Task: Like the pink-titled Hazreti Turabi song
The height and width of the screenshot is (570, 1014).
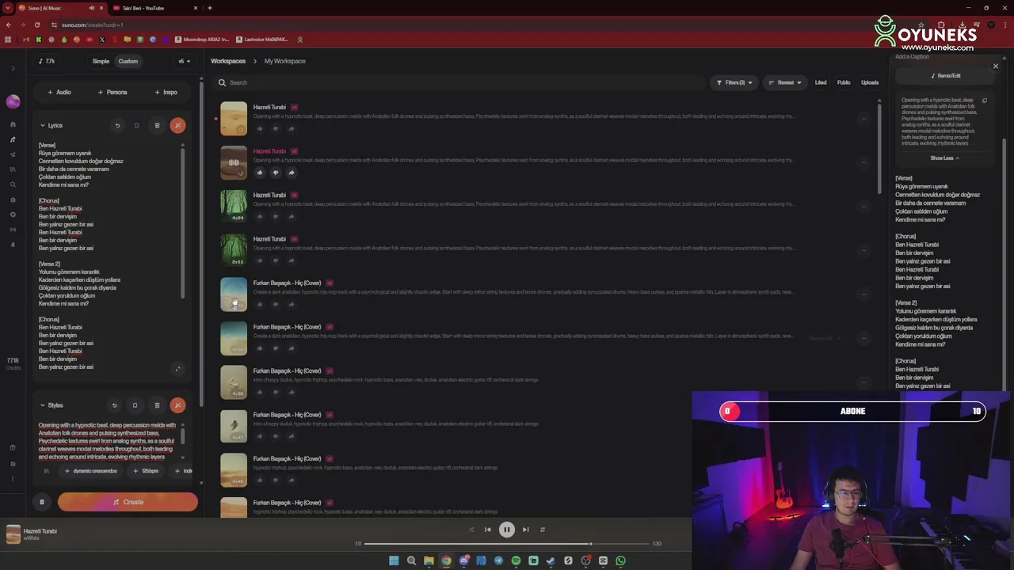Action: point(260,173)
